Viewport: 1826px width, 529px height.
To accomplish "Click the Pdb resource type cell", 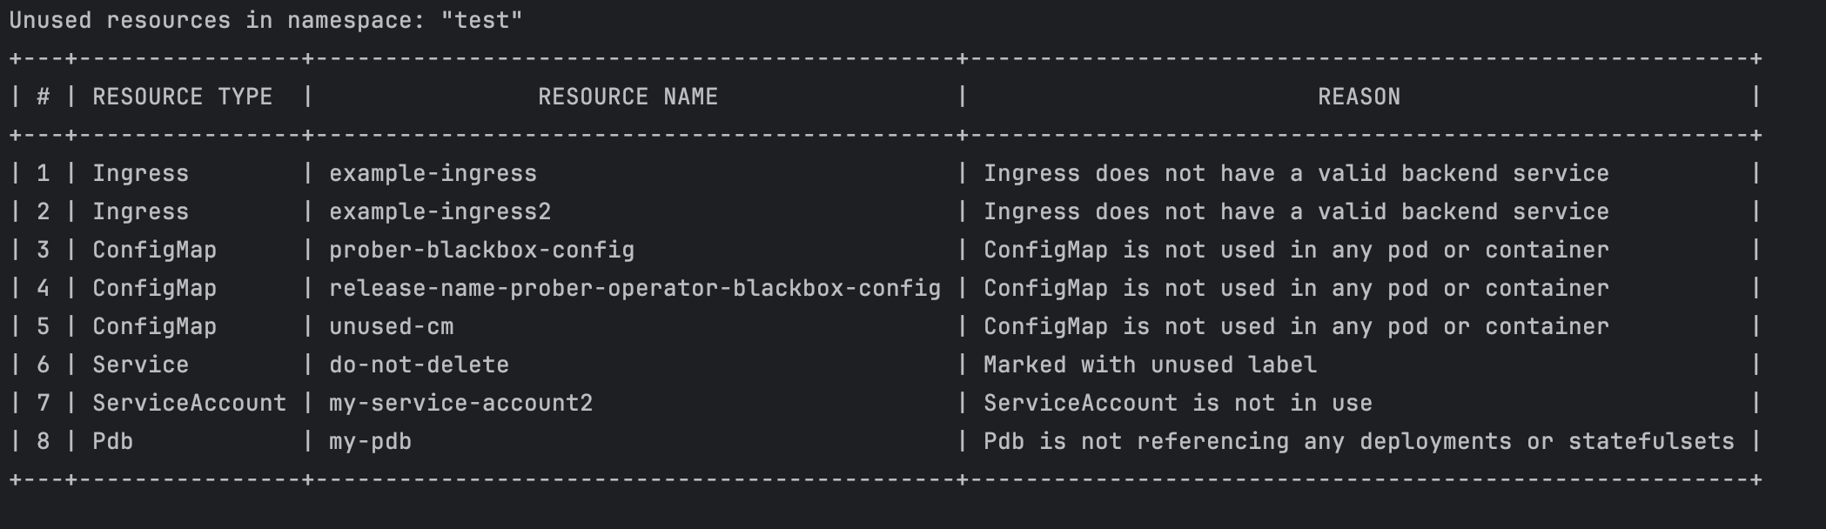I will pyautogui.click(x=112, y=441).
